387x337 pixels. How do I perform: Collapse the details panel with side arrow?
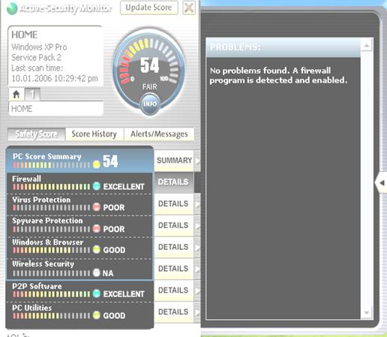pyautogui.click(x=382, y=183)
